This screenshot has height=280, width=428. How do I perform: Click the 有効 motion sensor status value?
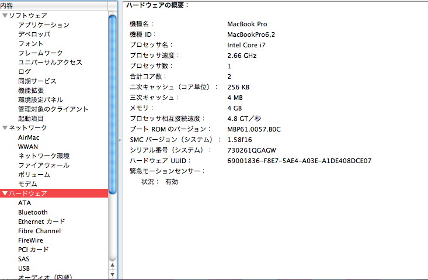[172, 182]
